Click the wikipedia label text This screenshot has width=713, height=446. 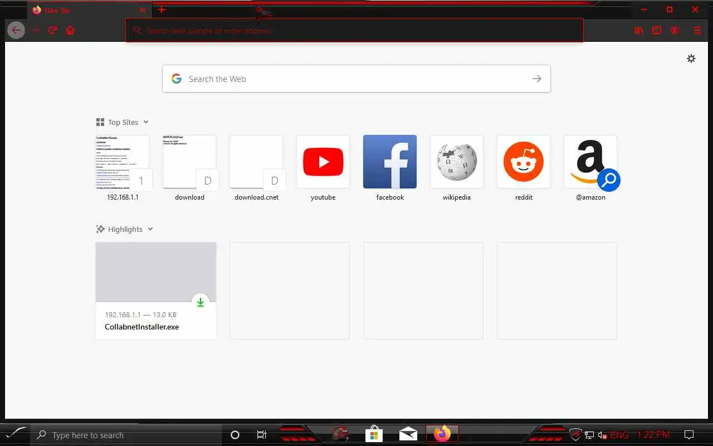457,197
